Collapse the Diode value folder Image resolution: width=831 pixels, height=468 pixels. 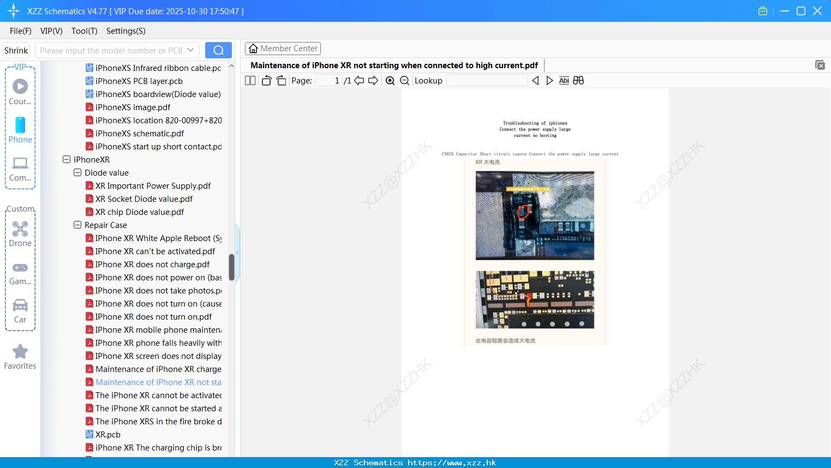click(x=77, y=173)
